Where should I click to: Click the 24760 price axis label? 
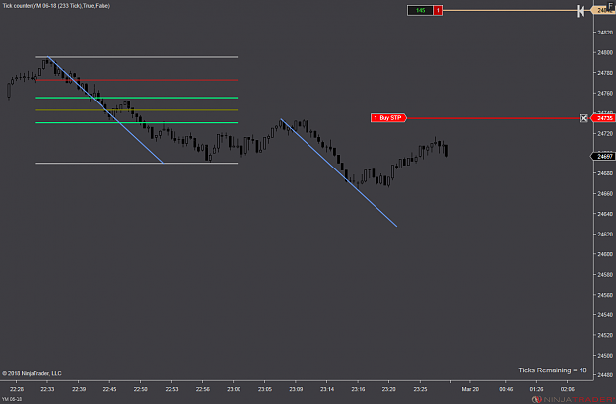click(605, 93)
